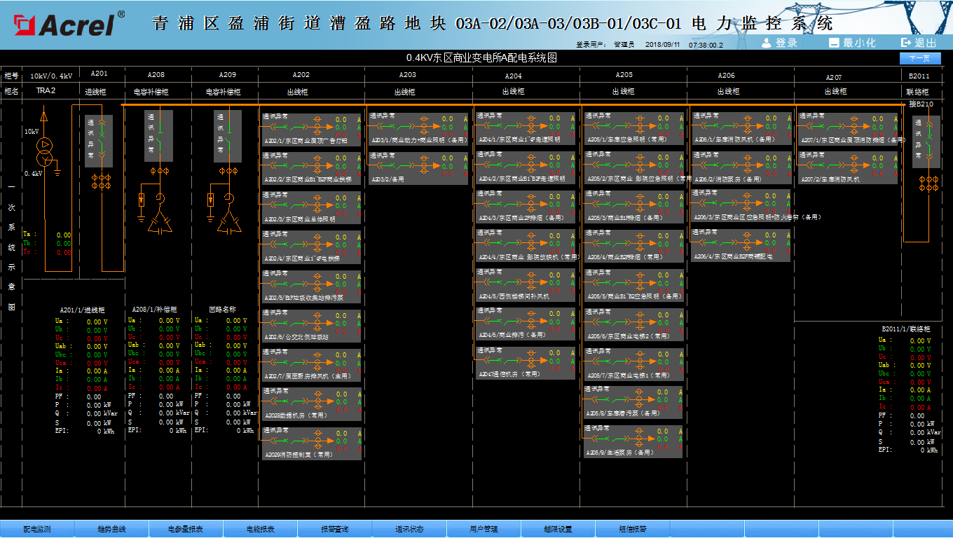
Task: Open the 电能报表 energy report
Action: (x=260, y=529)
